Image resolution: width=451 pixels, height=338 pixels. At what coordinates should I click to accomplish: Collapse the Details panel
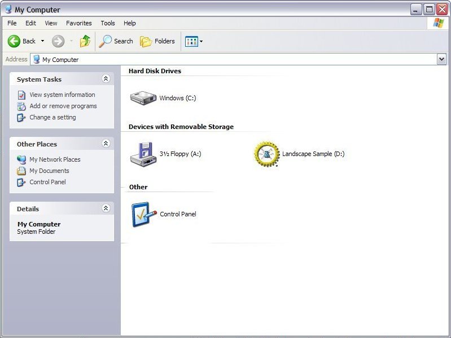coord(106,208)
